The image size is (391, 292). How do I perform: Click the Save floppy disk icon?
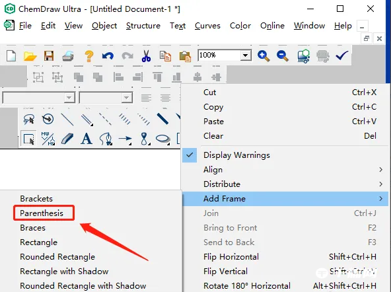coord(49,55)
